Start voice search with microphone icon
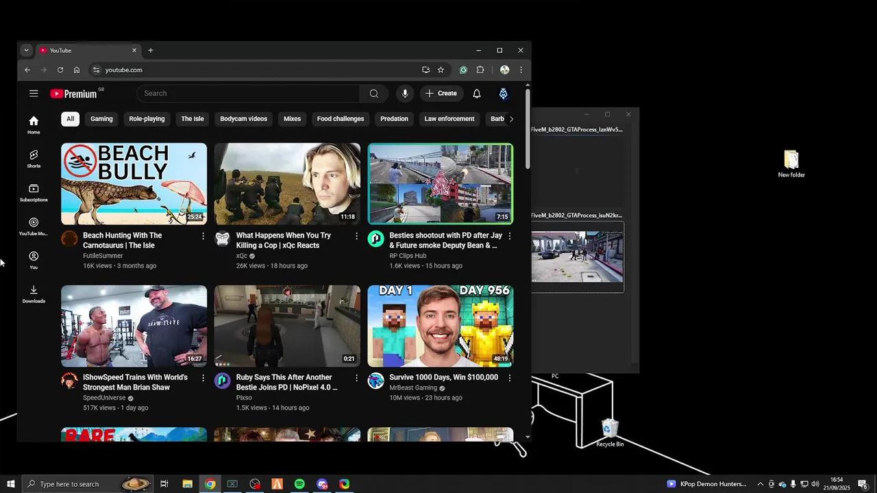The height and width of the screenshot is (493, 877). tap(405, 93)
